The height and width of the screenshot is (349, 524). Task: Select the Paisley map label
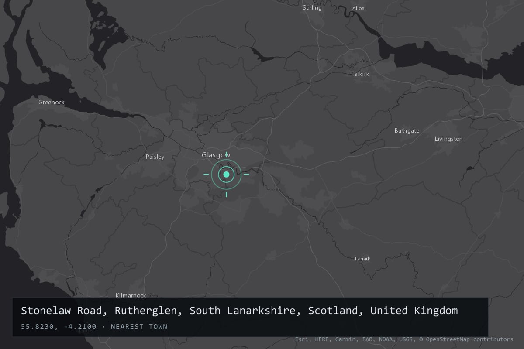tap(155, 157)
